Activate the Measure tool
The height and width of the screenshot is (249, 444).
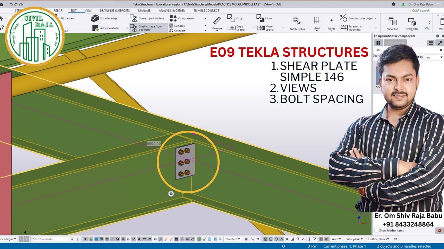pos(217,23)
